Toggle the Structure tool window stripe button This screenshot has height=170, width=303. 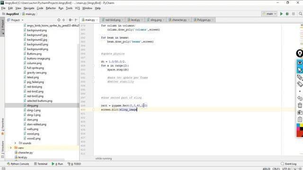pos(2,149)
